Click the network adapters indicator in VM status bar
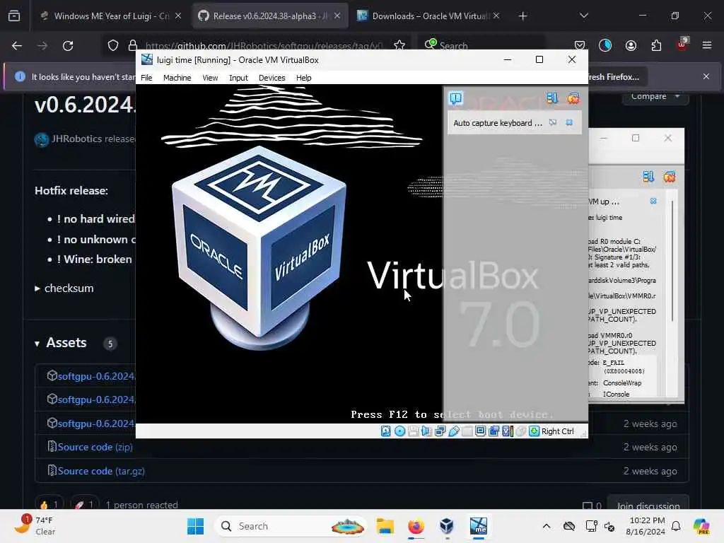 click(440, 431)
